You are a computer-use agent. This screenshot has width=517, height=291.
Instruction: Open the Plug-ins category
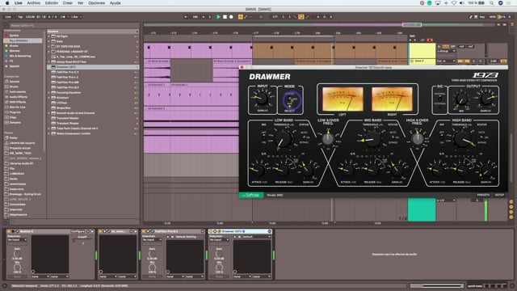point(15,112)
